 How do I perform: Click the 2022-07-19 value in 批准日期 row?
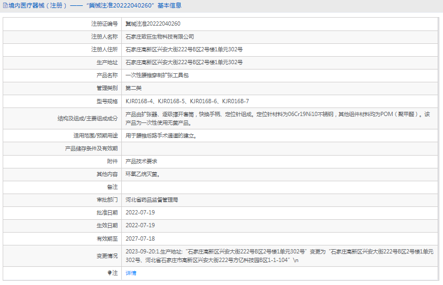pos(140,213)
